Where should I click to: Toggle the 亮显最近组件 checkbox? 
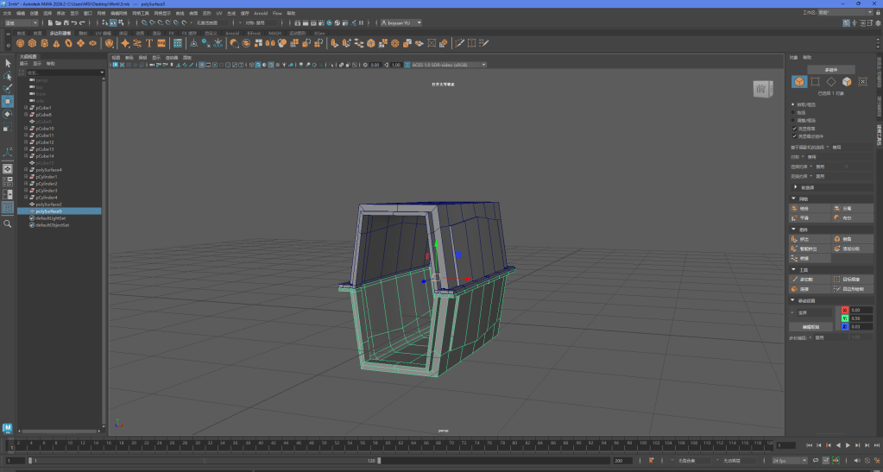pyautogui.click(x=794, y=135)
